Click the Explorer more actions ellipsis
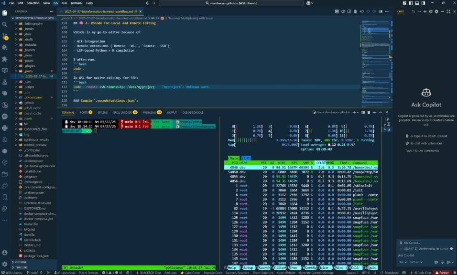 [x=52, y=11]
